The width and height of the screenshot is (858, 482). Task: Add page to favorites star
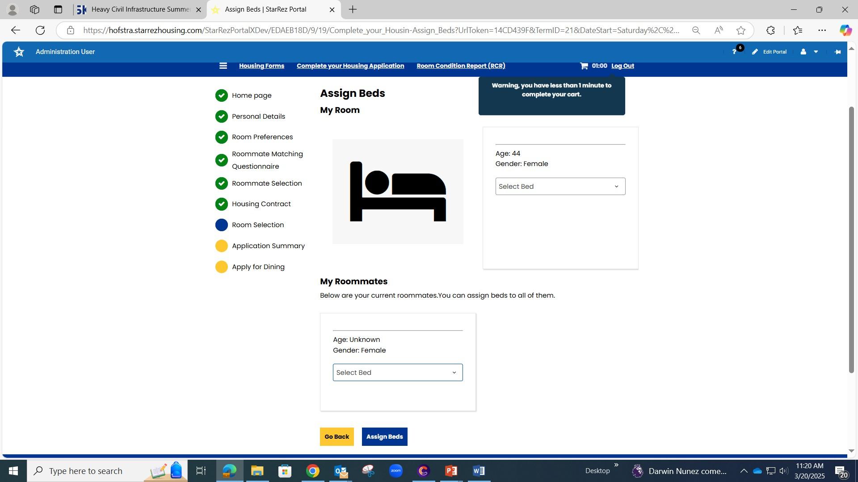(741, 30)
